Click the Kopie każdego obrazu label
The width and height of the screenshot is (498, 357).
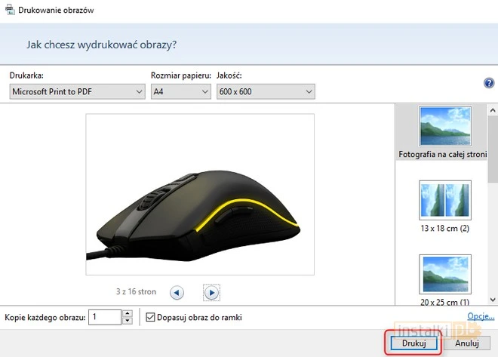tap(45, 317)
